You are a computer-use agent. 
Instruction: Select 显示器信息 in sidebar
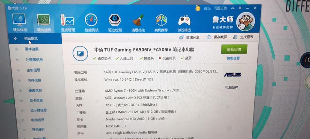point(39,110)
